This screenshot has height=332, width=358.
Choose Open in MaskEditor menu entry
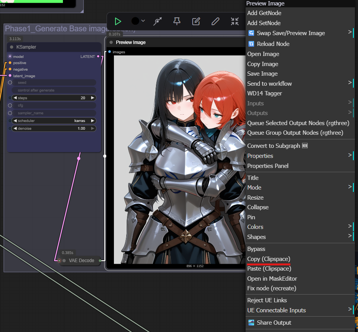(272, 278)
